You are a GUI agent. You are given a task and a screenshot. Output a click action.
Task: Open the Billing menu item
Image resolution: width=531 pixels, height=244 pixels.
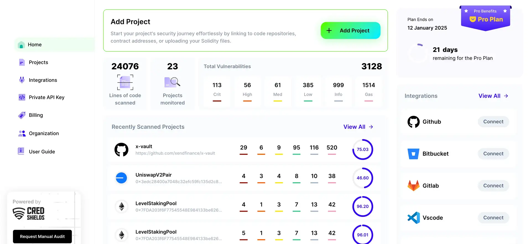(x=36, y=115)
